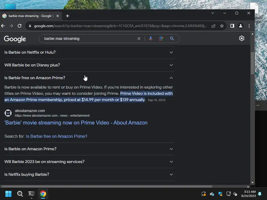The image size is (267, 200).
Task: Open Google quick settings gear
Action: pos(242,39)
